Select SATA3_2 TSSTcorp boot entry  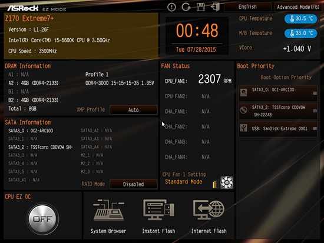[278, 111]
